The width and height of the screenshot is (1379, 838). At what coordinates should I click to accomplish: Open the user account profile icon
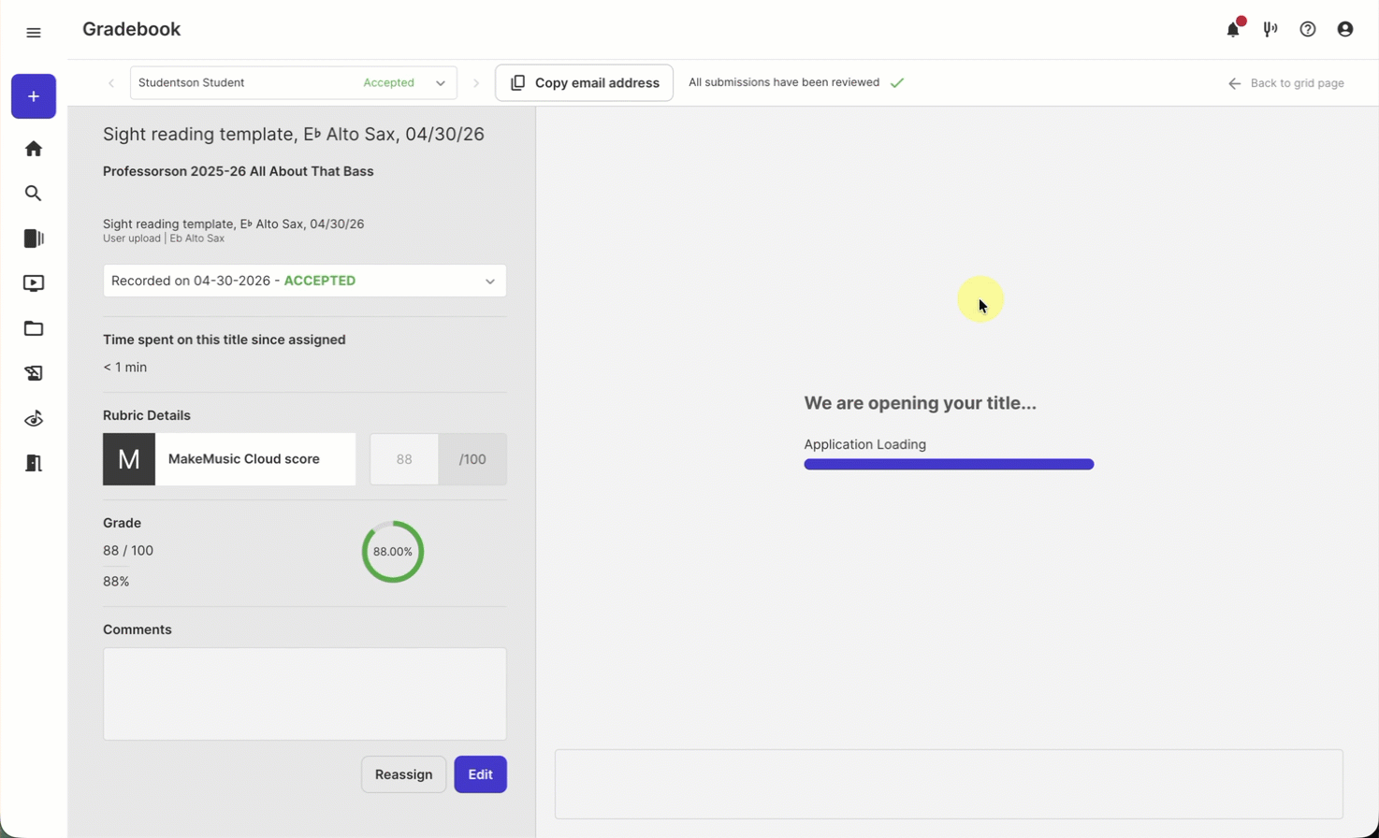1345,30
